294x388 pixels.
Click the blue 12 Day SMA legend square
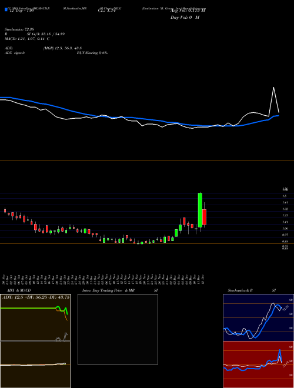(6, 9)
